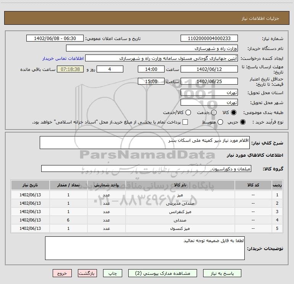This screenshot has height=284, width=294.
Task: Click the اطلاعات کالاهای مورد نیاز heading
Action: pyautogui.click(x=255, y=155)
